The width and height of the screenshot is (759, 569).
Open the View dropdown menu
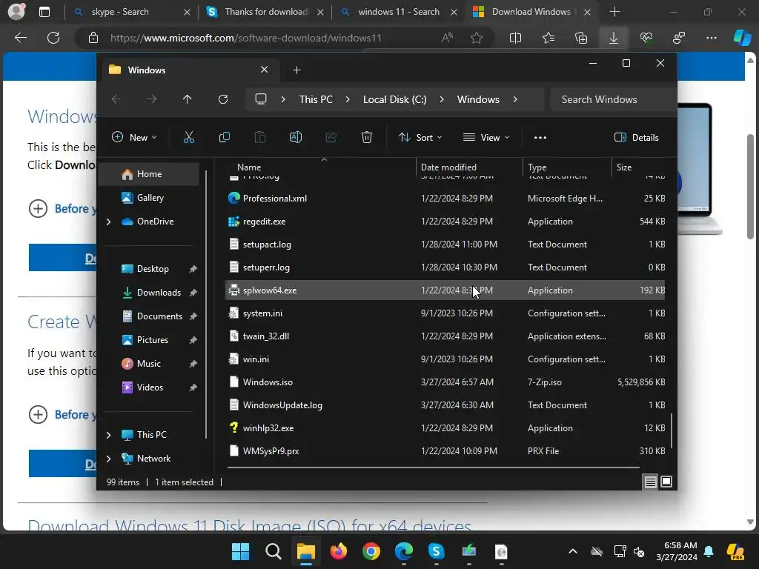coord(486,137)
